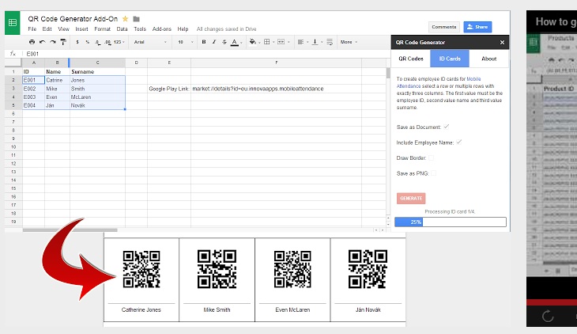Open the horizontal align dropdown arrow
Viewport: 577px width, 334px height.
click(307, 43)
